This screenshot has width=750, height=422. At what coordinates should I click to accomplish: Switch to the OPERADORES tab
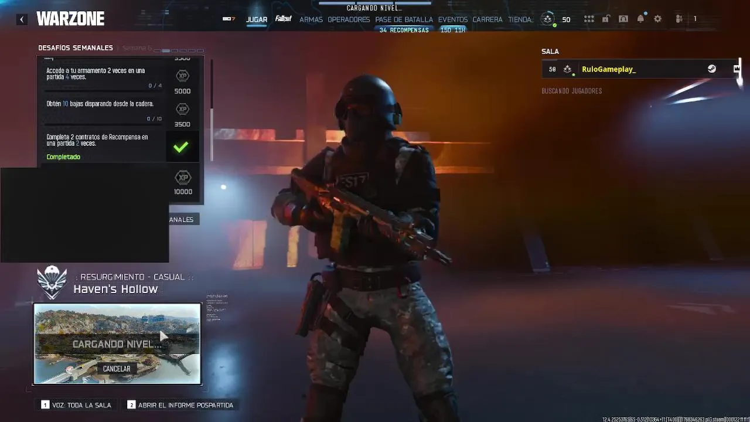(x=349, y=19)
